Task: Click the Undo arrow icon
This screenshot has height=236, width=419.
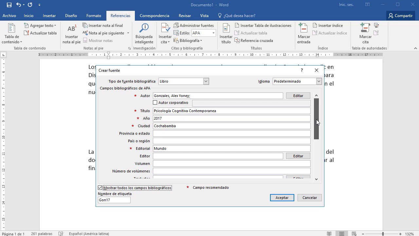Action: click(19, 5)
